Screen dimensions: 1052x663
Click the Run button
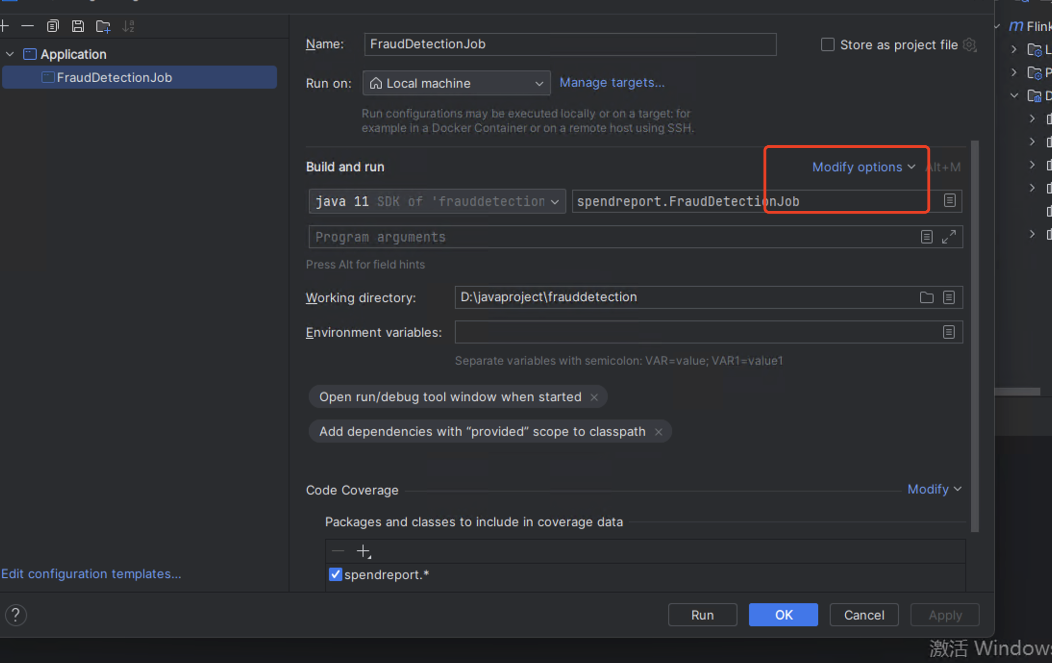coord(702,615)
